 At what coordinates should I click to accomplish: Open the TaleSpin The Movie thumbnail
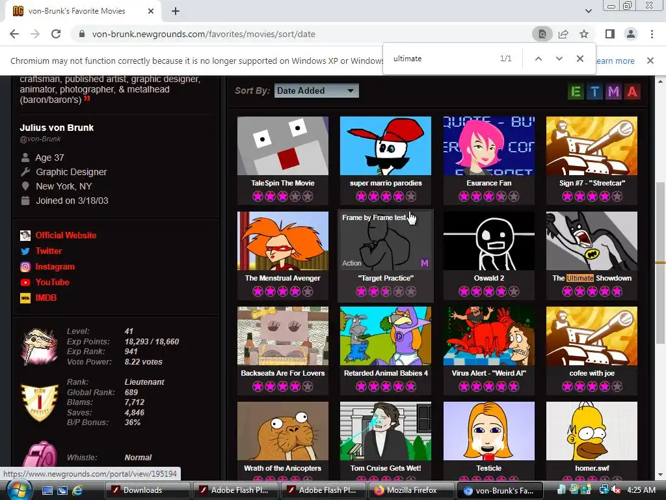point(283,146)
